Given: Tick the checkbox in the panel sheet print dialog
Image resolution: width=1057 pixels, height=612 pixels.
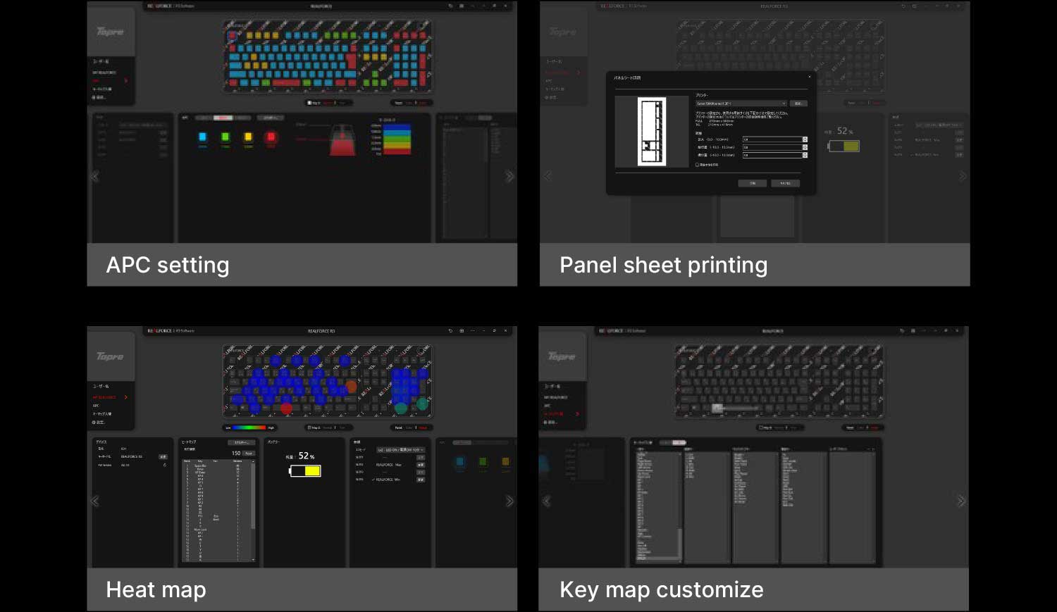Looking at the screenshot, I should pyautogui.click(x=697, y=165).
